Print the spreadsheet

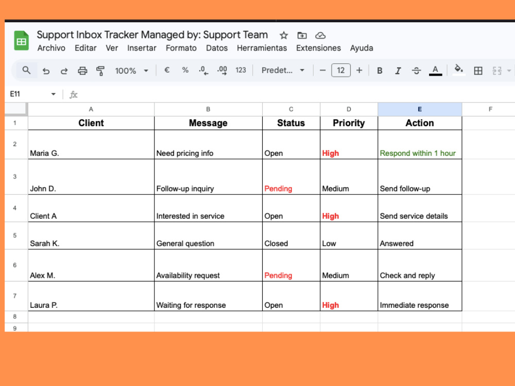[x=82, y=71]
